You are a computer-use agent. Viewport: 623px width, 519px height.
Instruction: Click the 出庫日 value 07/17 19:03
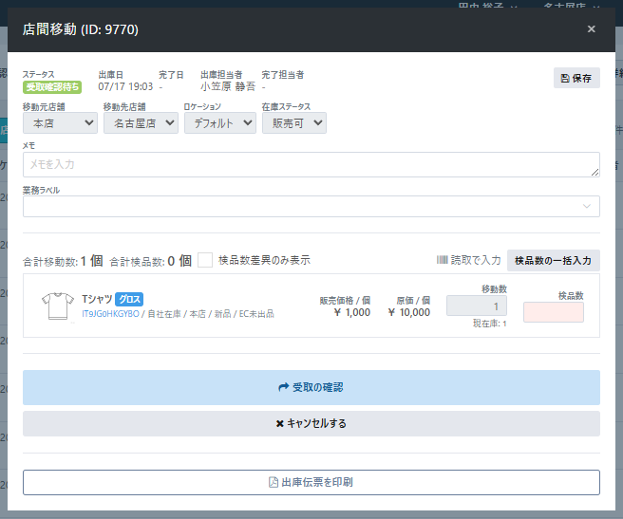point(125,86)
